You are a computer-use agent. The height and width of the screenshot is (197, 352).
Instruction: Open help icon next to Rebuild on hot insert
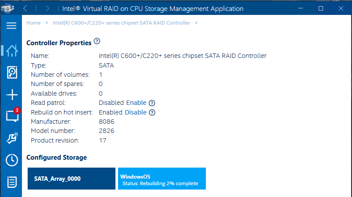click(152, 112)
